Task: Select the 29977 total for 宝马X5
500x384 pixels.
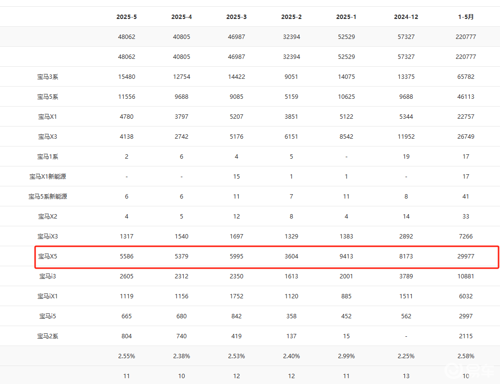Action: click(466, 256)
